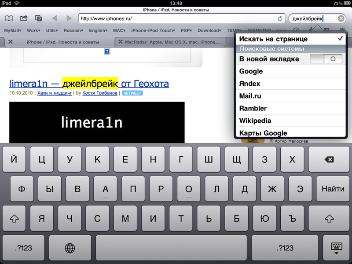Image resolution: width=352 pixels, height=264 pixels.
Task: Open the tabs overview icon
Action: coord(39,18)
